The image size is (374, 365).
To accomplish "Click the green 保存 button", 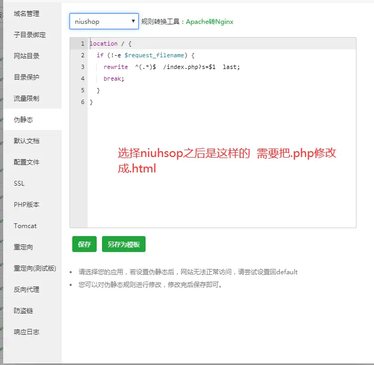I will [84, 245].
